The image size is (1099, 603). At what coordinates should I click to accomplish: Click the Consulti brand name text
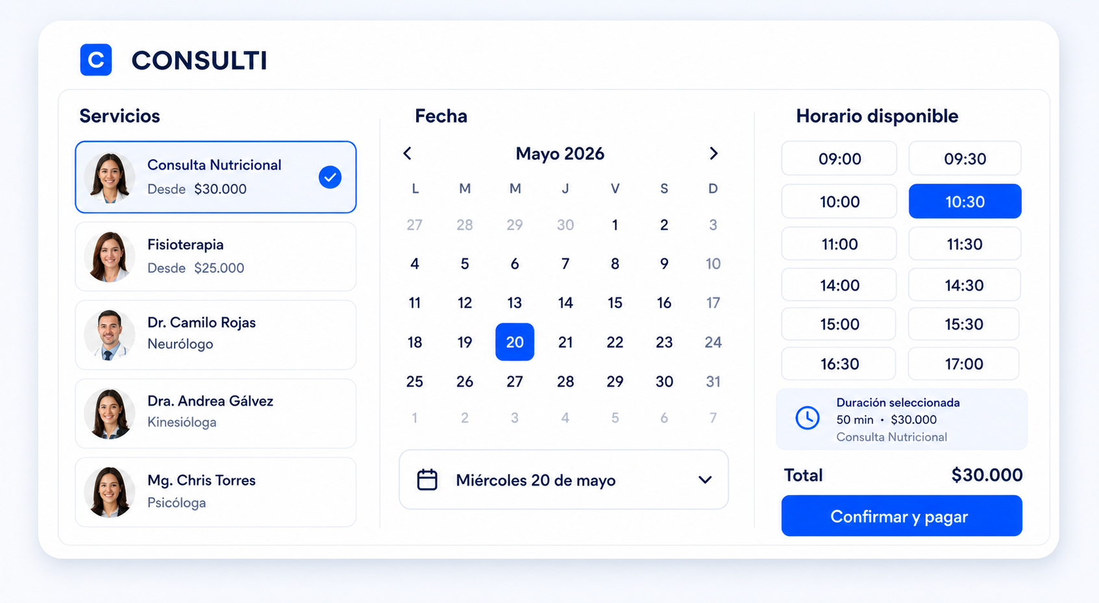tap(199, 60)
